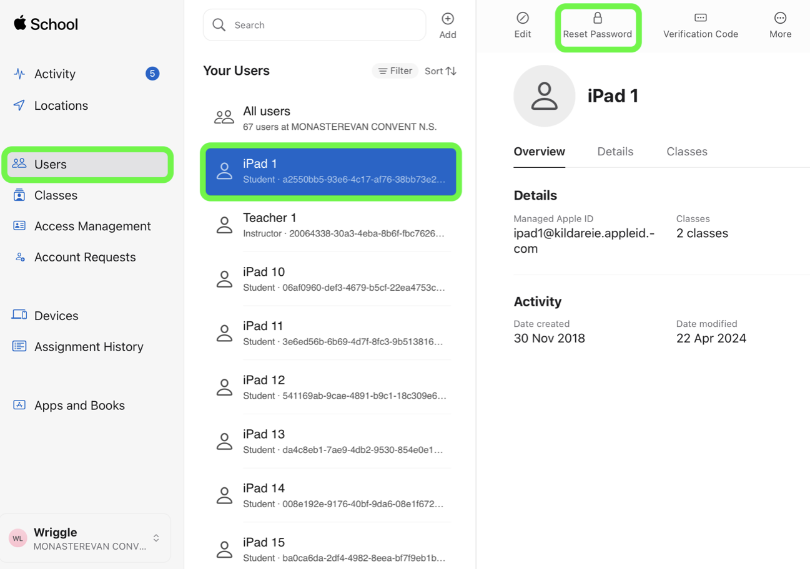Select the Teacher 1 user
The width and height of the screenshot is (810, 569).
tap(331, 225)
